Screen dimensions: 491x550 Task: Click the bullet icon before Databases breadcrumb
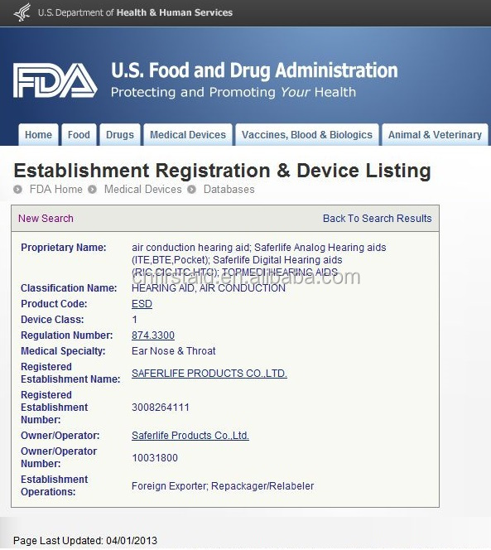coord(191,190)
